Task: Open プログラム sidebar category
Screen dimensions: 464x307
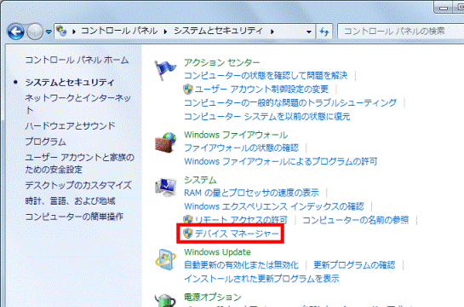Action: click(45, 142)
